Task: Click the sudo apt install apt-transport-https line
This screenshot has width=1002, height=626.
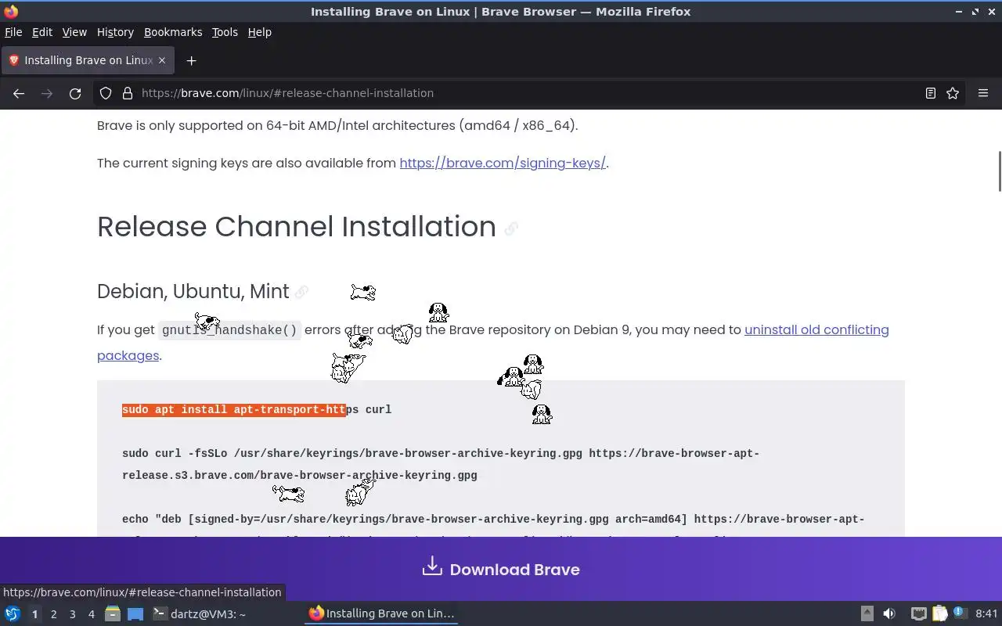Action: click(257, 409)
